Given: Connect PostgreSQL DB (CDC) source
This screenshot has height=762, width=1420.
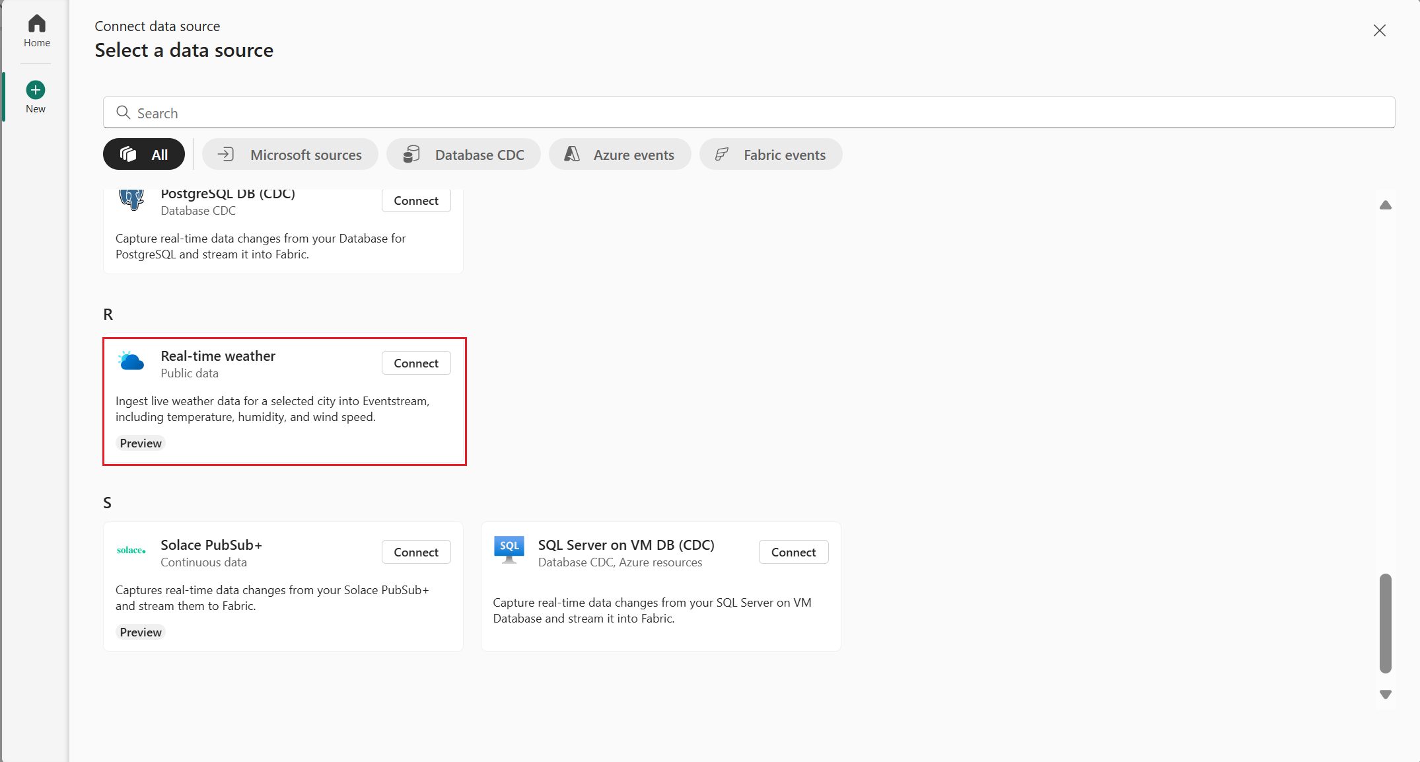Looking at the screenshot, I should (x=416, y=201).
